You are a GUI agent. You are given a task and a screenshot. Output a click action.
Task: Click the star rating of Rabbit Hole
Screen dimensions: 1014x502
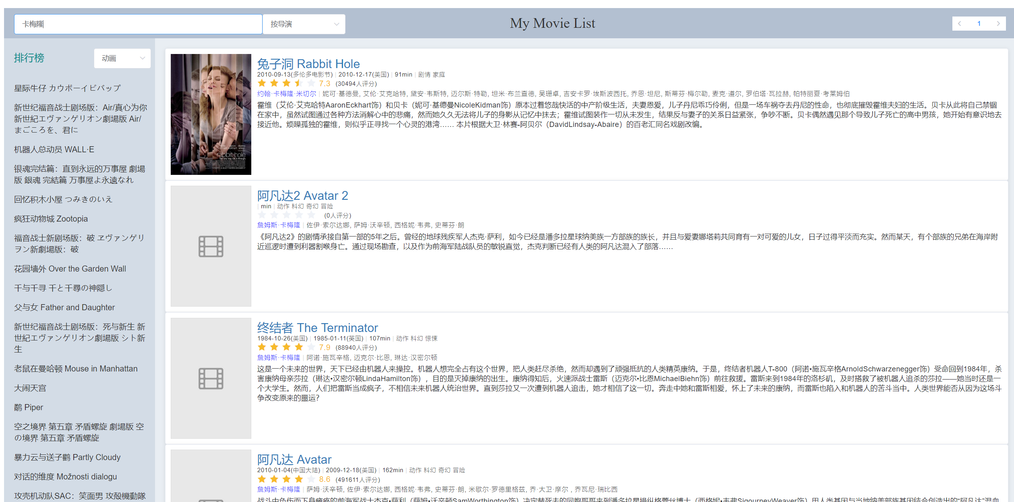[x=286, y=83]
